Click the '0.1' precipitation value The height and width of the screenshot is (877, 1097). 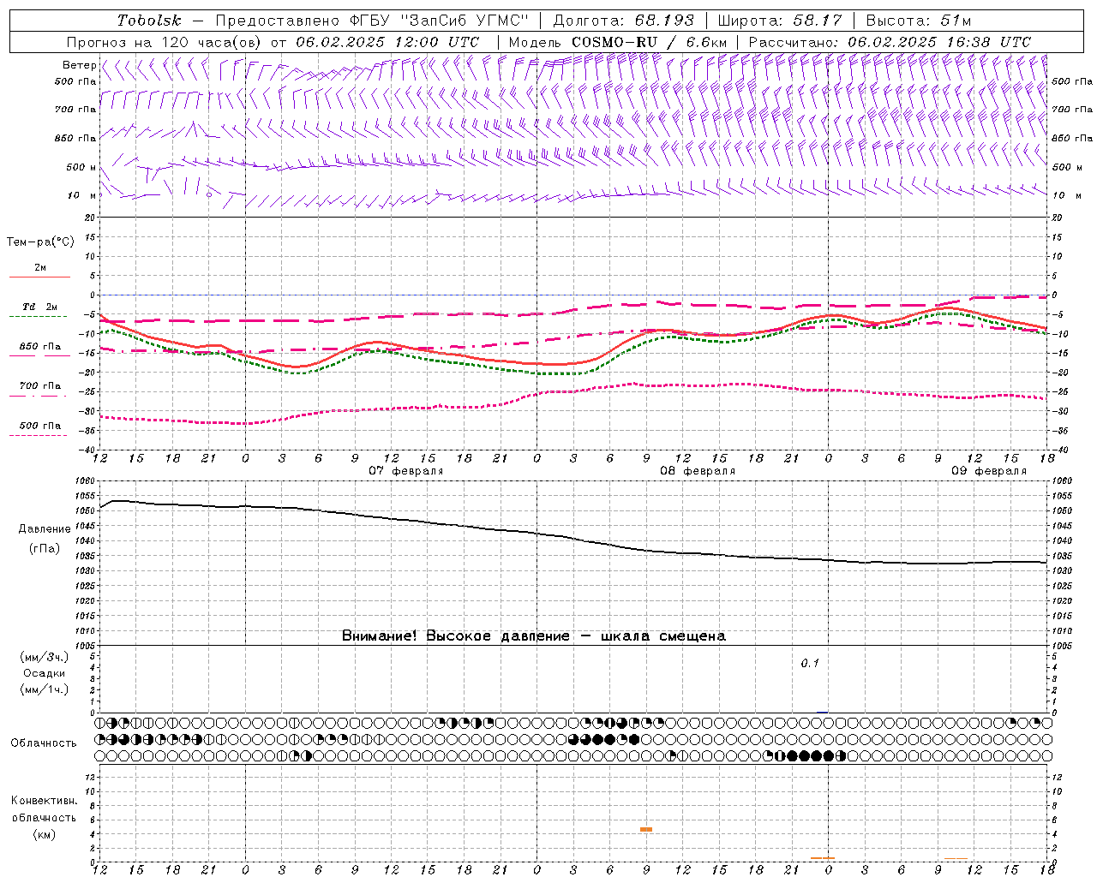(x=810, y=664)
